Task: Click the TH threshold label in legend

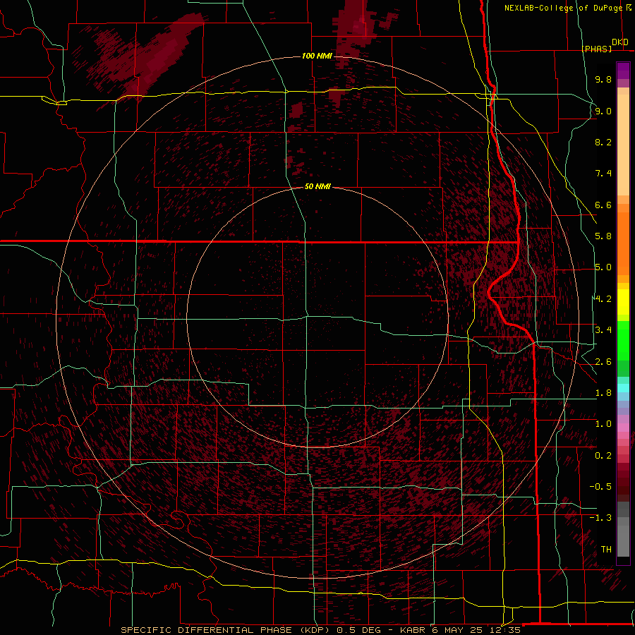Action: tap(606, 550)
